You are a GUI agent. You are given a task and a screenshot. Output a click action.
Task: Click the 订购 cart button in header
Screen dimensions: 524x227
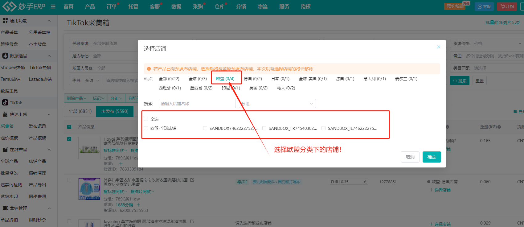point(507,6)
